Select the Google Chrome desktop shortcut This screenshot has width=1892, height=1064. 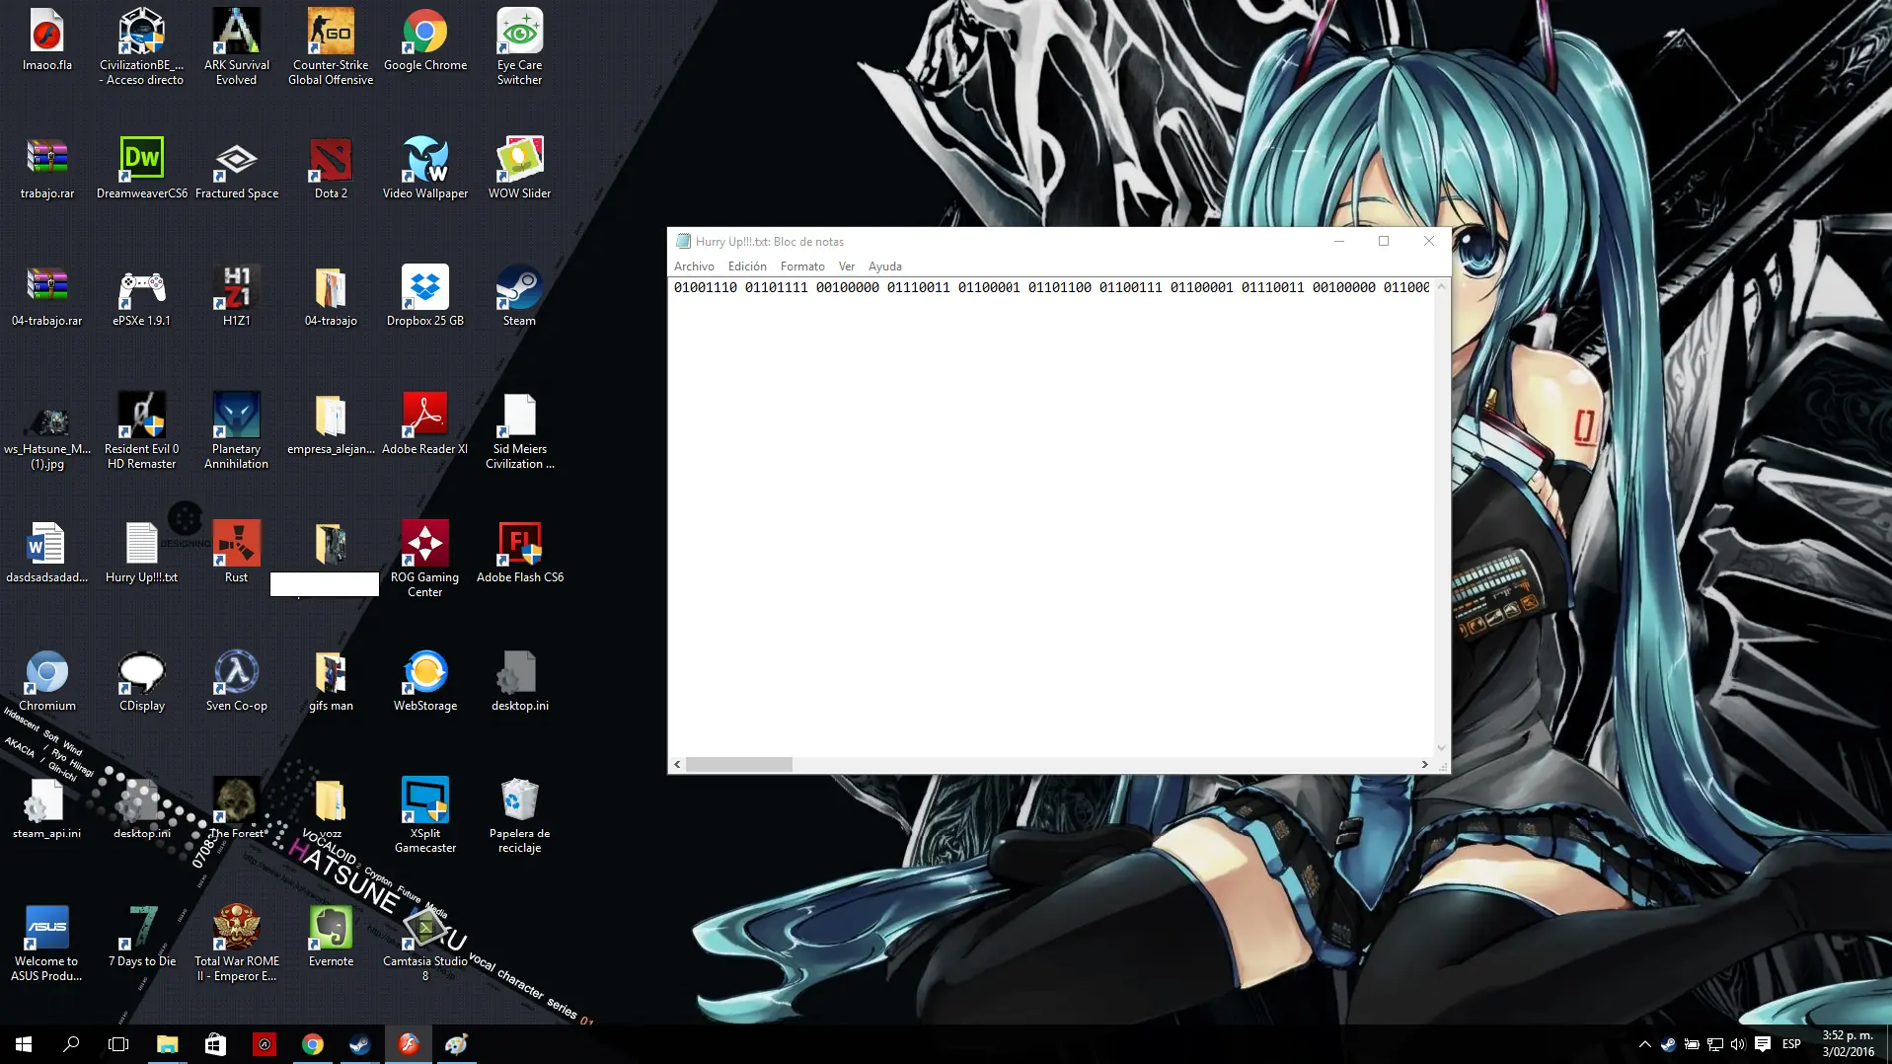425,41
